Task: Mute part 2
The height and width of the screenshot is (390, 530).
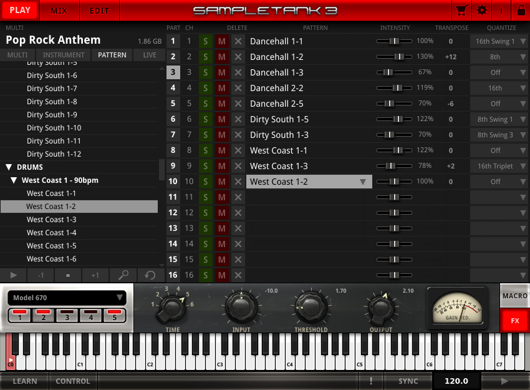Action: pyautogui.click(x=222, y=57)
